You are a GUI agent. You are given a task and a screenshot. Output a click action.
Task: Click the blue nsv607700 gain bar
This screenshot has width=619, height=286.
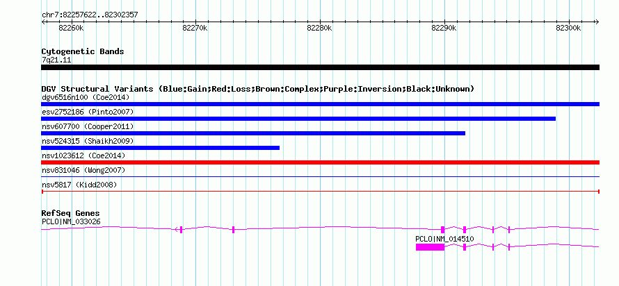pos(253,133)
